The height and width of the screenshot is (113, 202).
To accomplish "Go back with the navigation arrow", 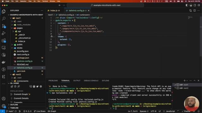I will click(x=60, y=5).
